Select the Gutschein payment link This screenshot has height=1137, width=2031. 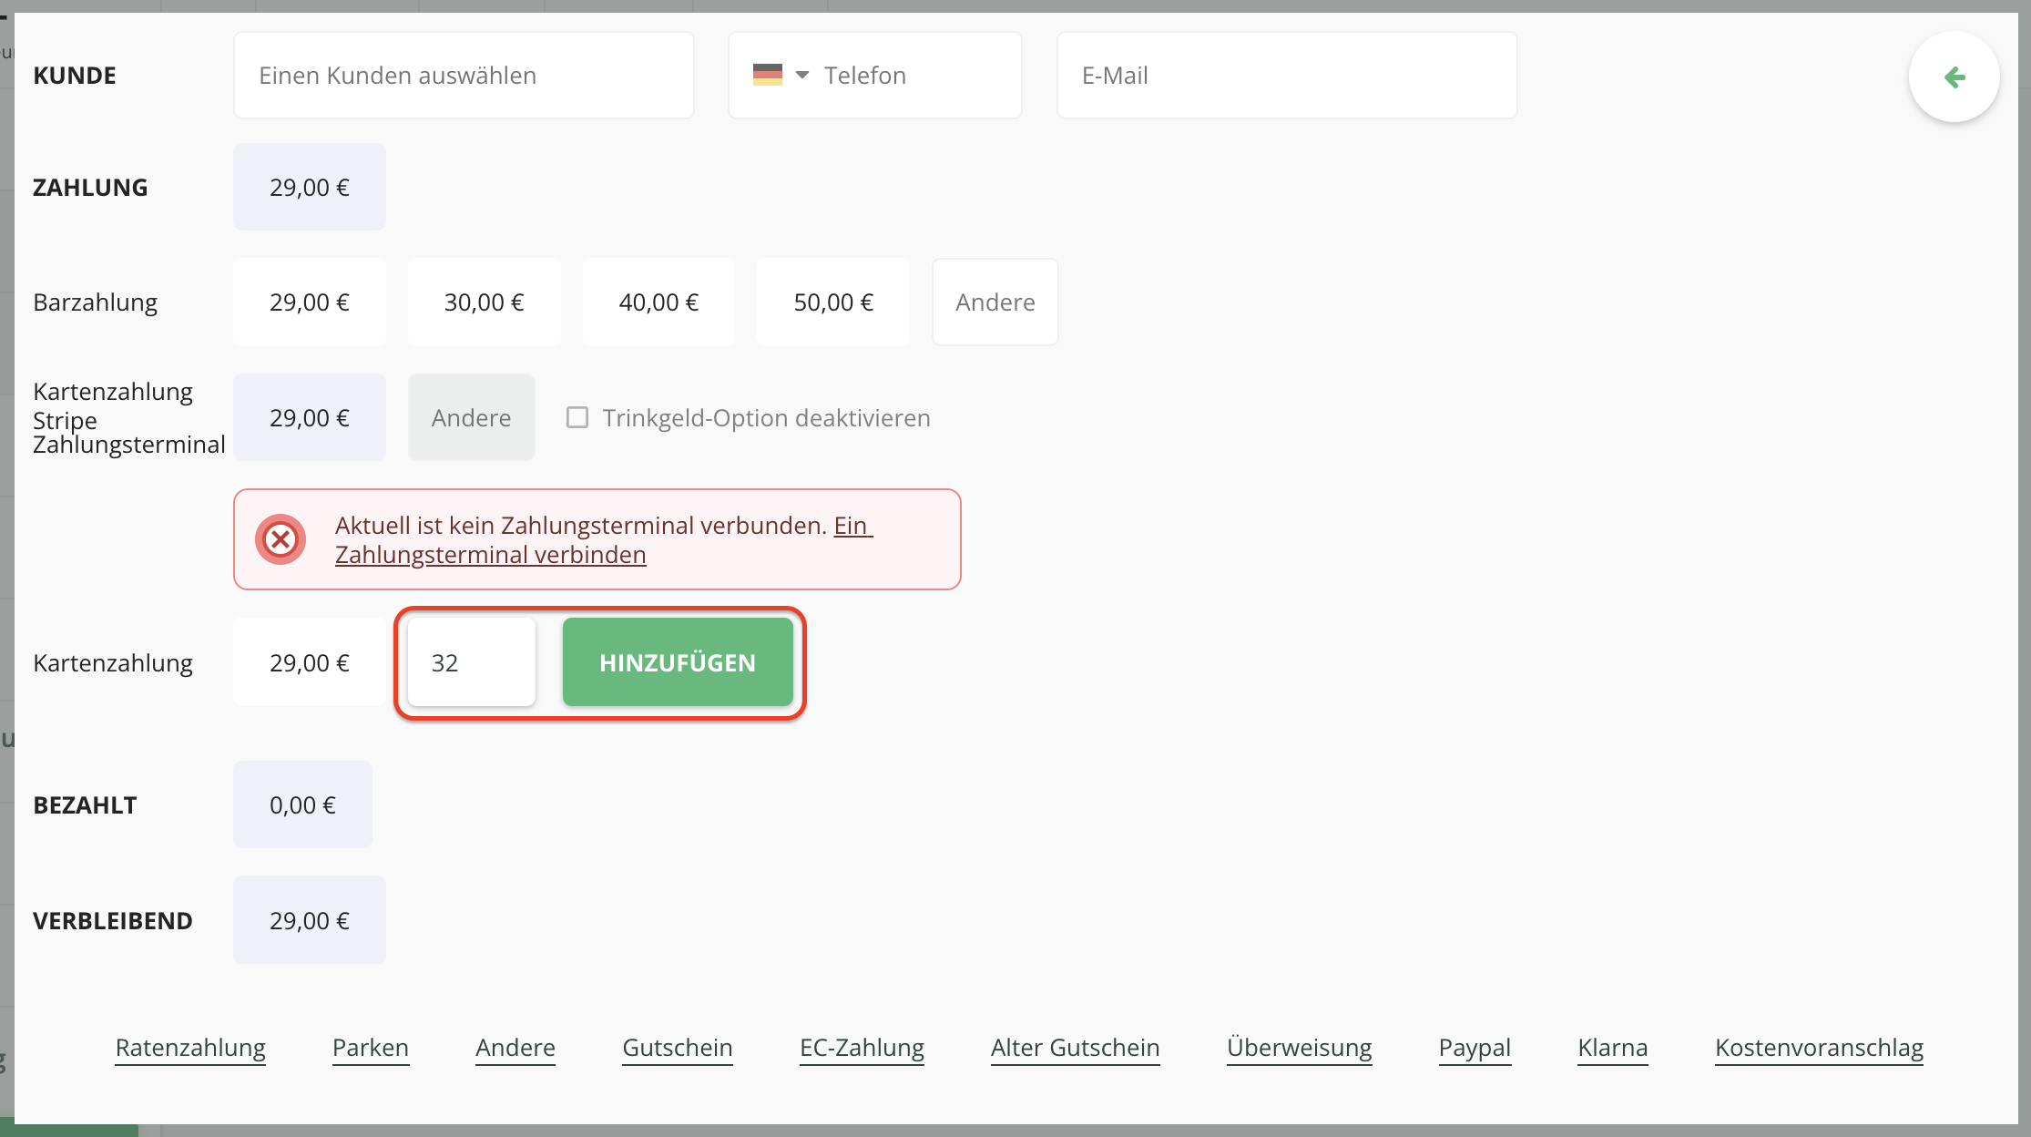[678, 1048]
